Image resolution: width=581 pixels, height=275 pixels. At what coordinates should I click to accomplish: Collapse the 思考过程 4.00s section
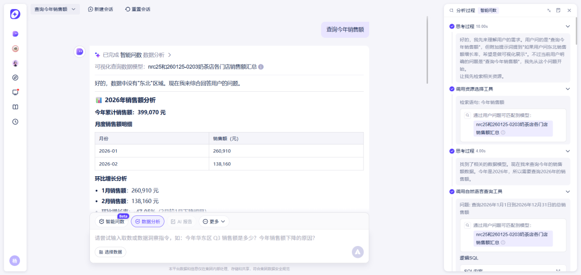[568, 151]
